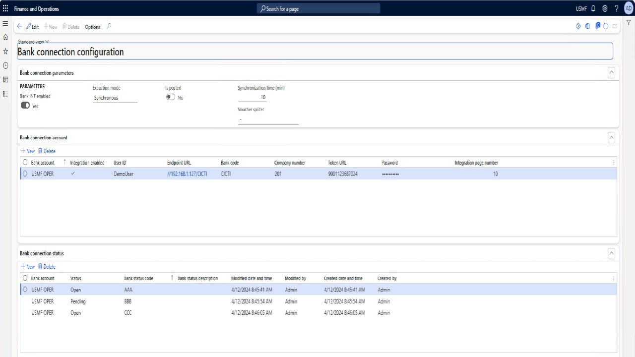Click Company number cell 201

pos(278,174)
